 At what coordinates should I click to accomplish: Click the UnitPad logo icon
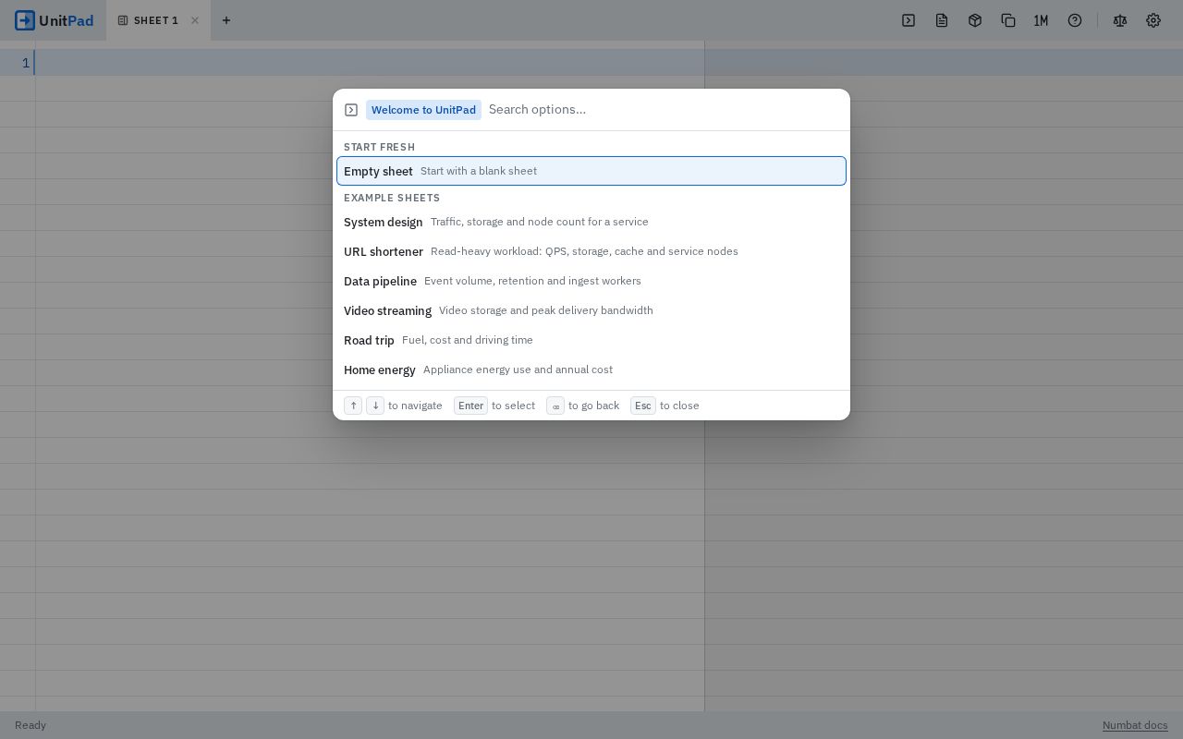pos(25,20)
